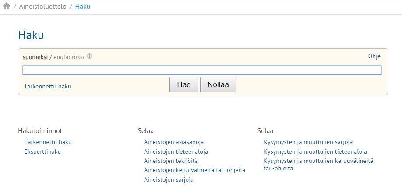Switch search language to englanniksi
This screenshot has height=190, width=402.
[69, 57]
